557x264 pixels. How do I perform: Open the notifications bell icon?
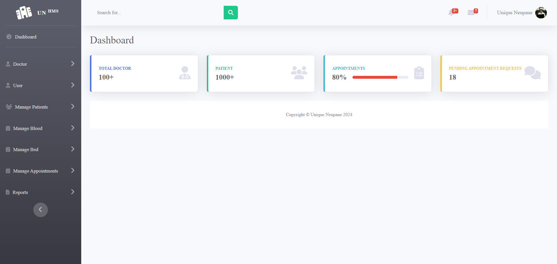pos(452,13)
